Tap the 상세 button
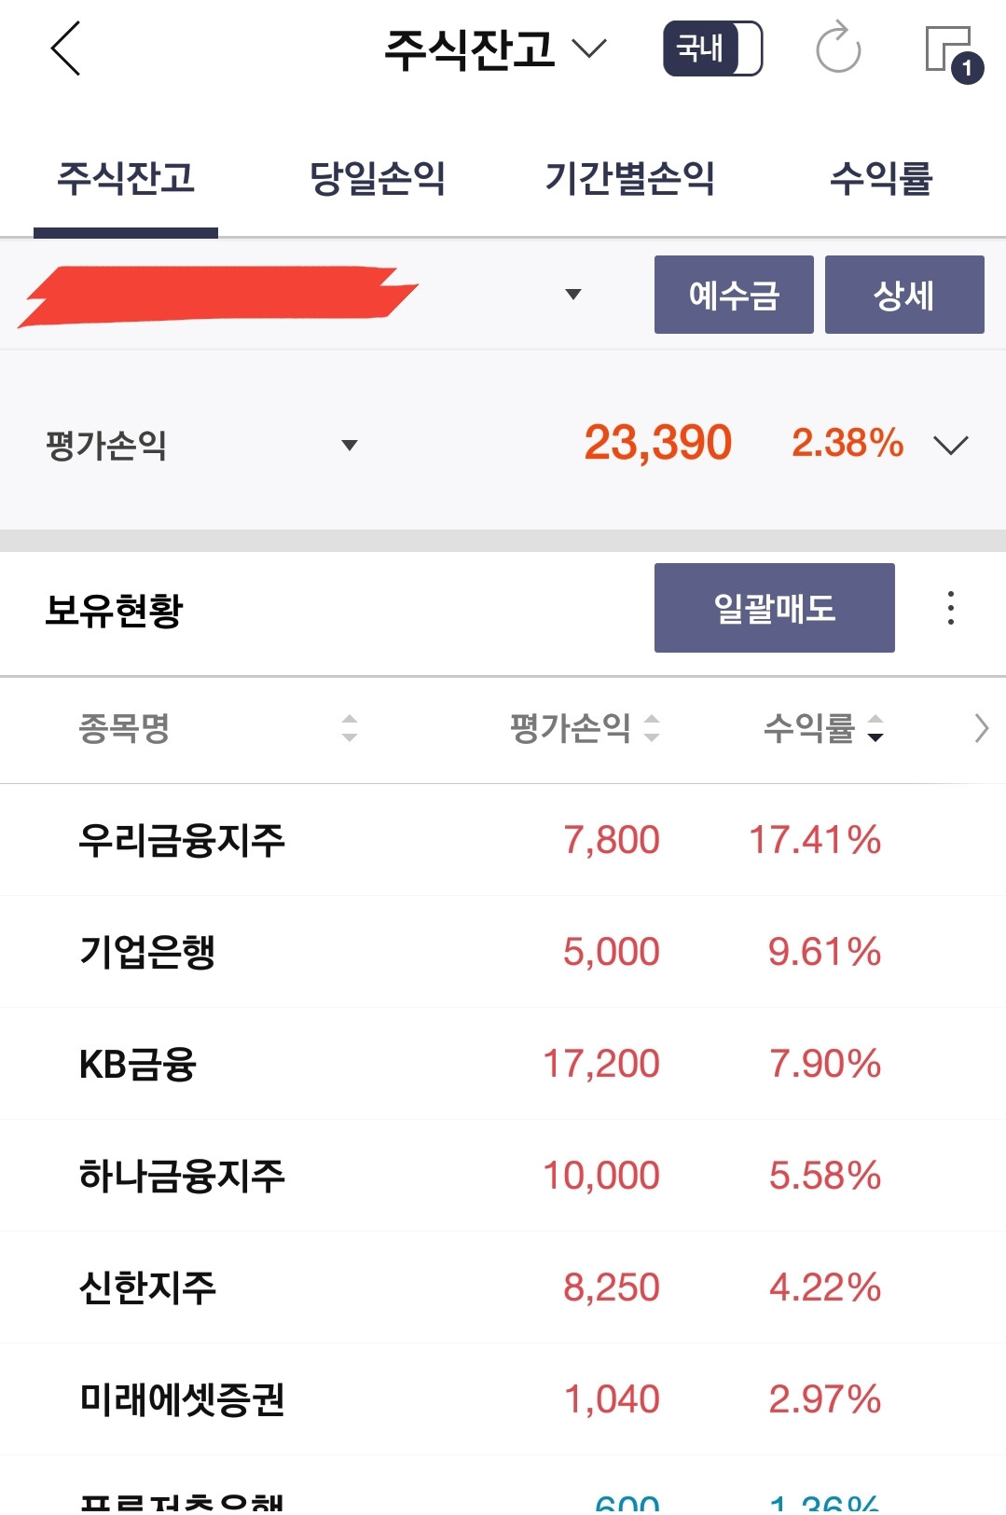Viewport: 1006px width, 1515px height. pos(904,295)
